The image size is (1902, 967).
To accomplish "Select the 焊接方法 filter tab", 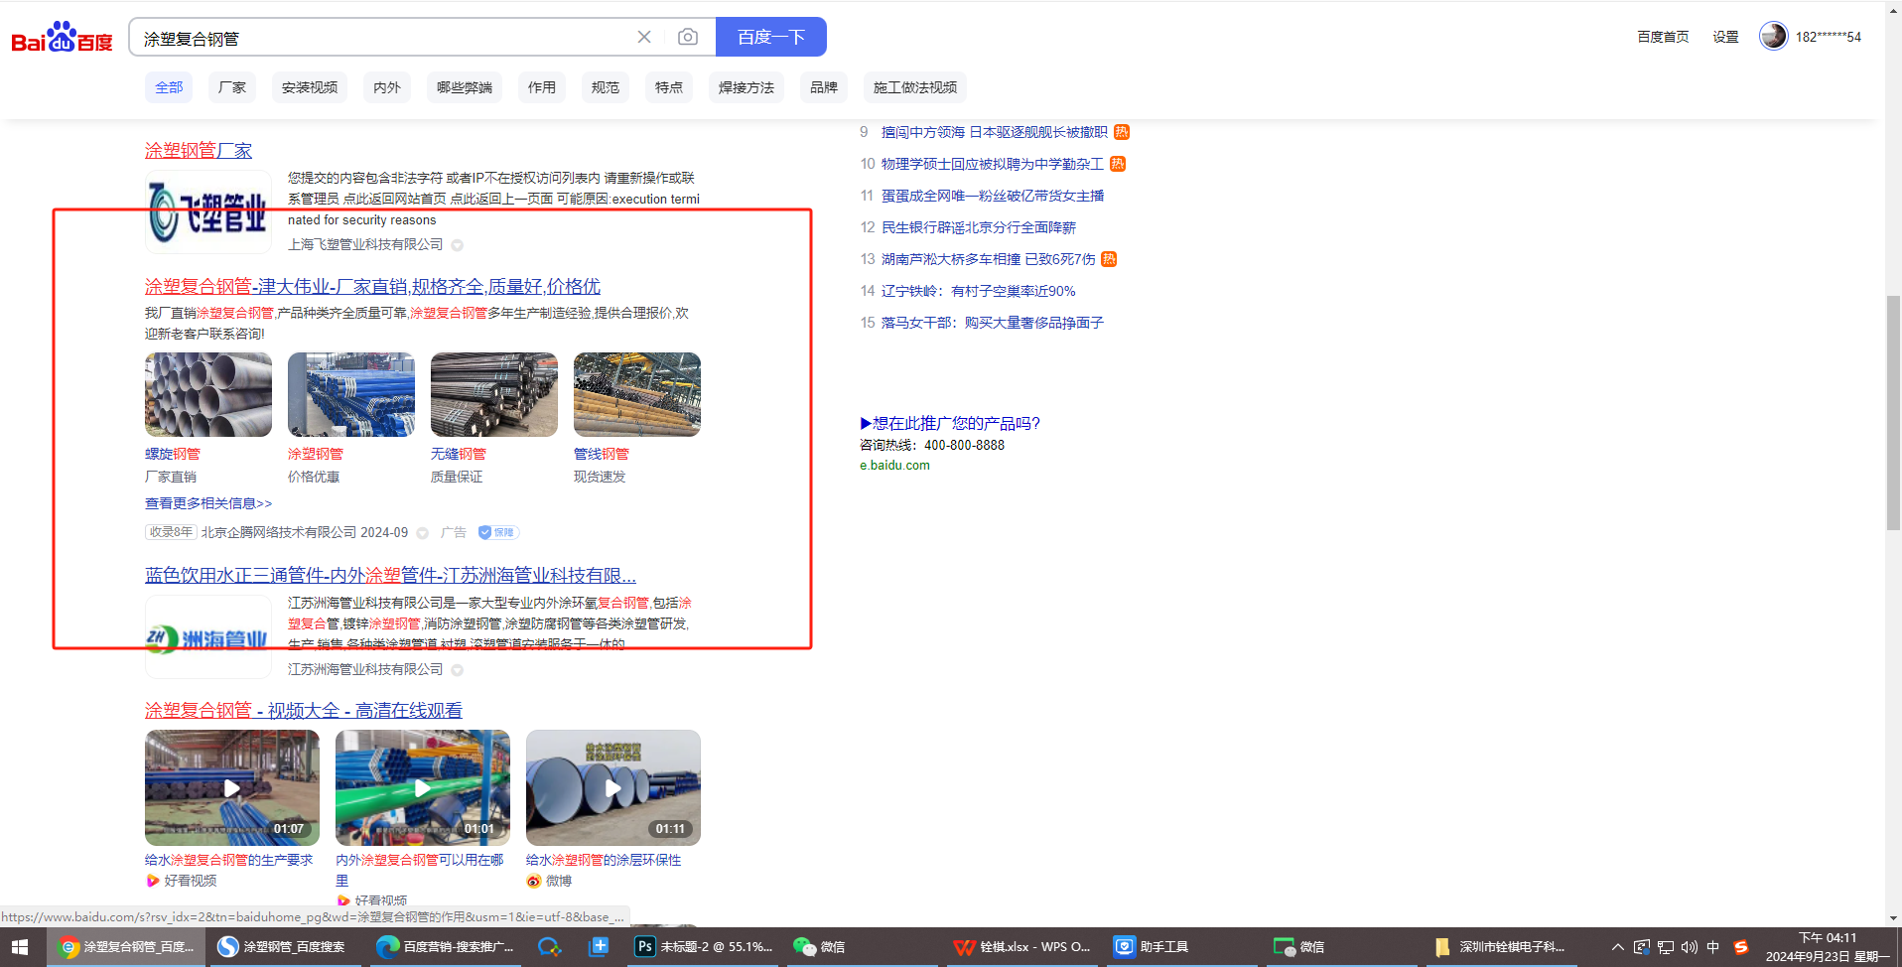I will coord(747,87).
